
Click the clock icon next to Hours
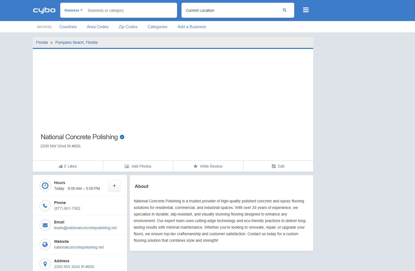[x=45, y=186]
